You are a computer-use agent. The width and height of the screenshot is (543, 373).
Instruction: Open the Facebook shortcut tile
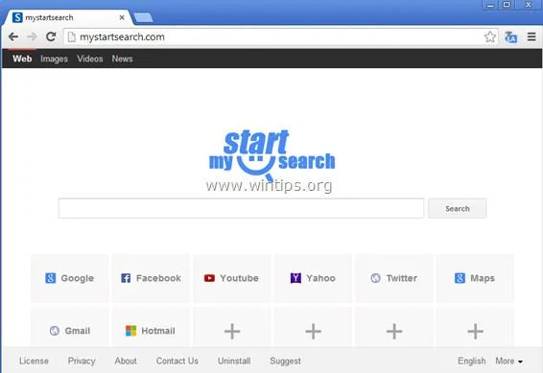click(151, 278)
